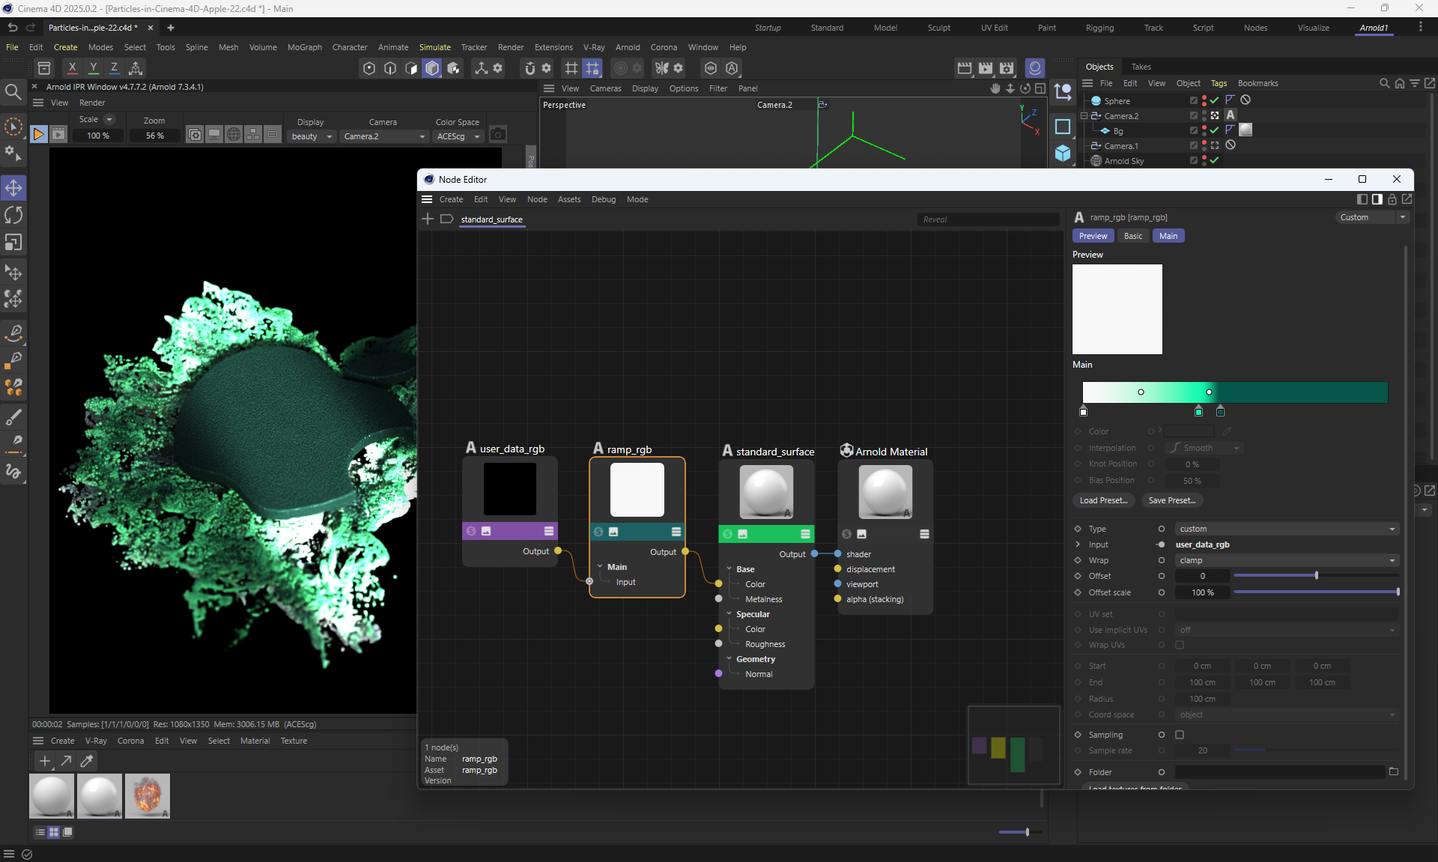
Task: Switch to the Basic tab in node attributes
Action: click(x=1132, y=236)
